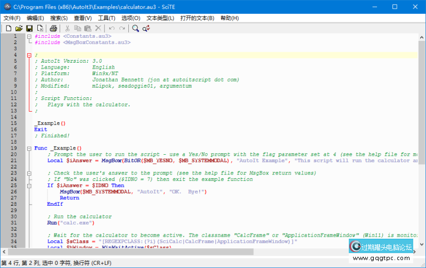The image size is (426, 268).
Task: Open Find with the magnifying glass icon
Action: (x=136, y=28)
